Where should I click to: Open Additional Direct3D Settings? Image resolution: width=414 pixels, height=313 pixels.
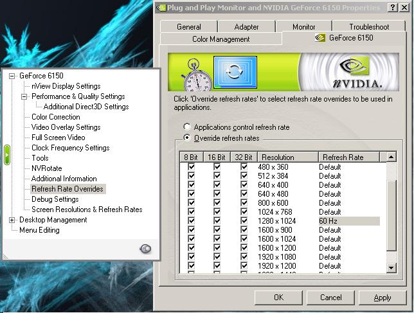pos(86,107)
